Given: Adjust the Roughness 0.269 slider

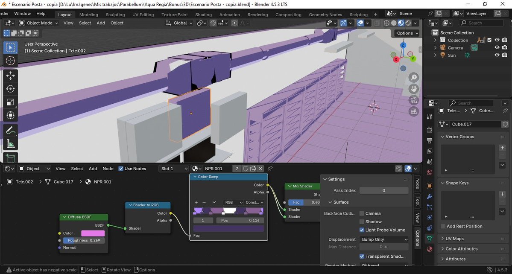Looking at the screenshot, I should (x=84, y=240).
